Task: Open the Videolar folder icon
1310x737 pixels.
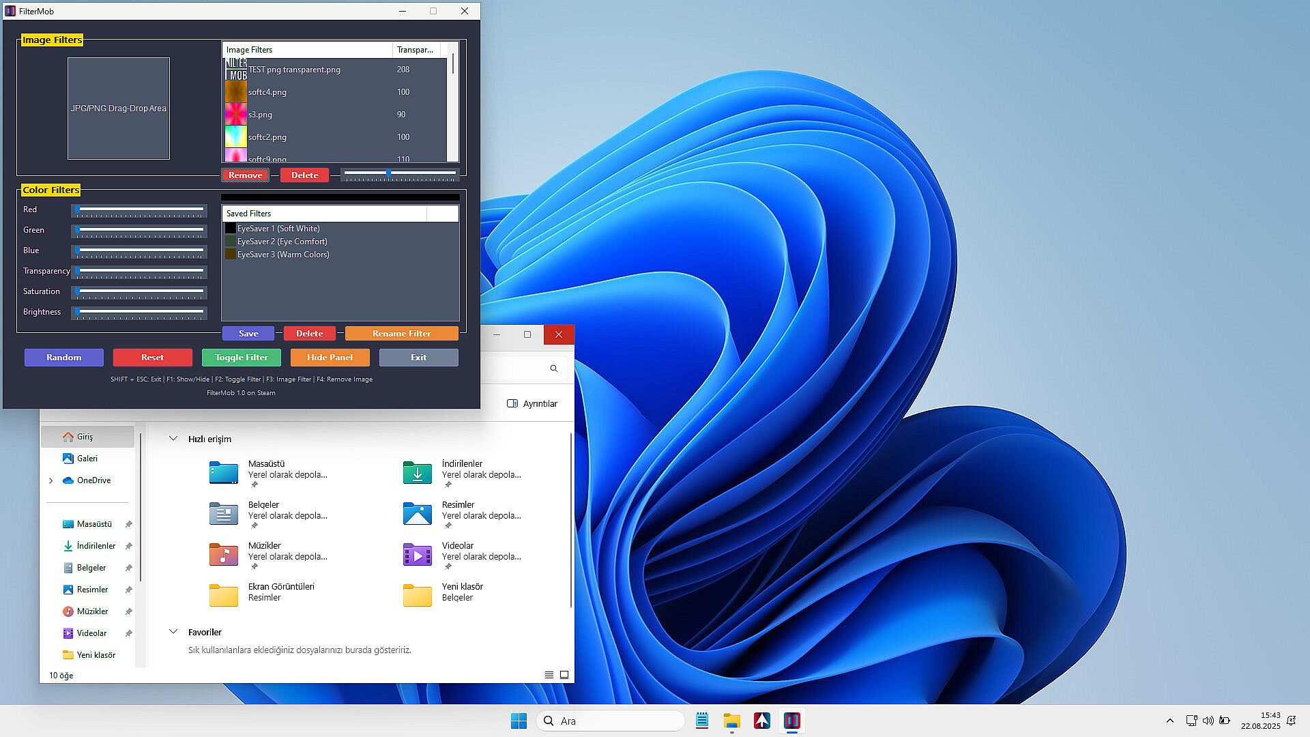Action: [417, 554]
